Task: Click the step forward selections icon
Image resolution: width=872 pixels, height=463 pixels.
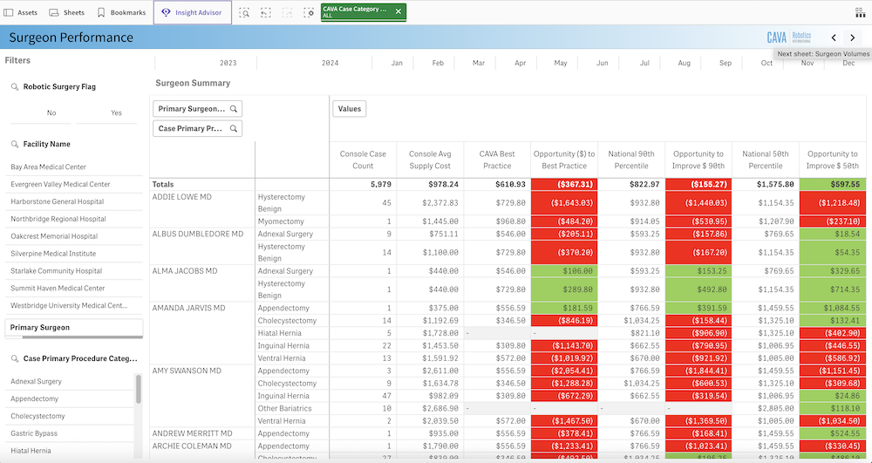Action: click(x=287, y=12)
